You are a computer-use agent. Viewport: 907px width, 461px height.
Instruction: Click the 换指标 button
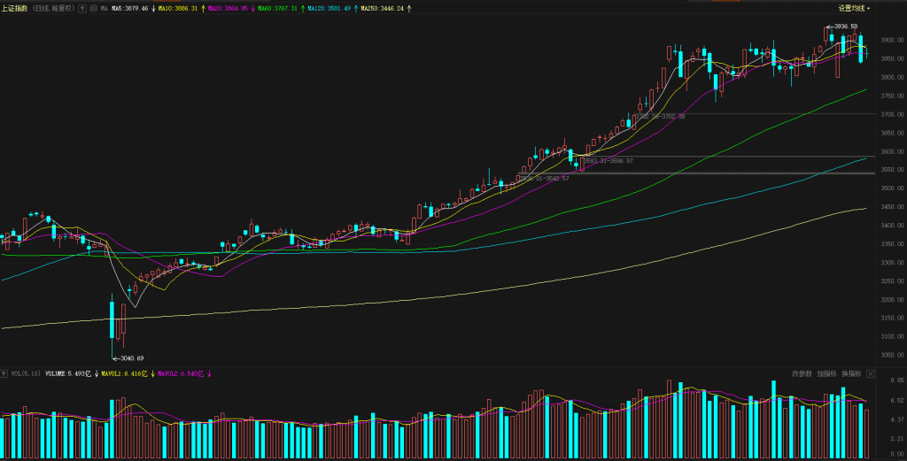(x=851, y=373)
